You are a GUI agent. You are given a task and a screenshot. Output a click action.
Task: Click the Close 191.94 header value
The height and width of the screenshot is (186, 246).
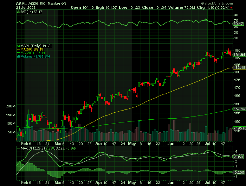click(x=154, y=7)
